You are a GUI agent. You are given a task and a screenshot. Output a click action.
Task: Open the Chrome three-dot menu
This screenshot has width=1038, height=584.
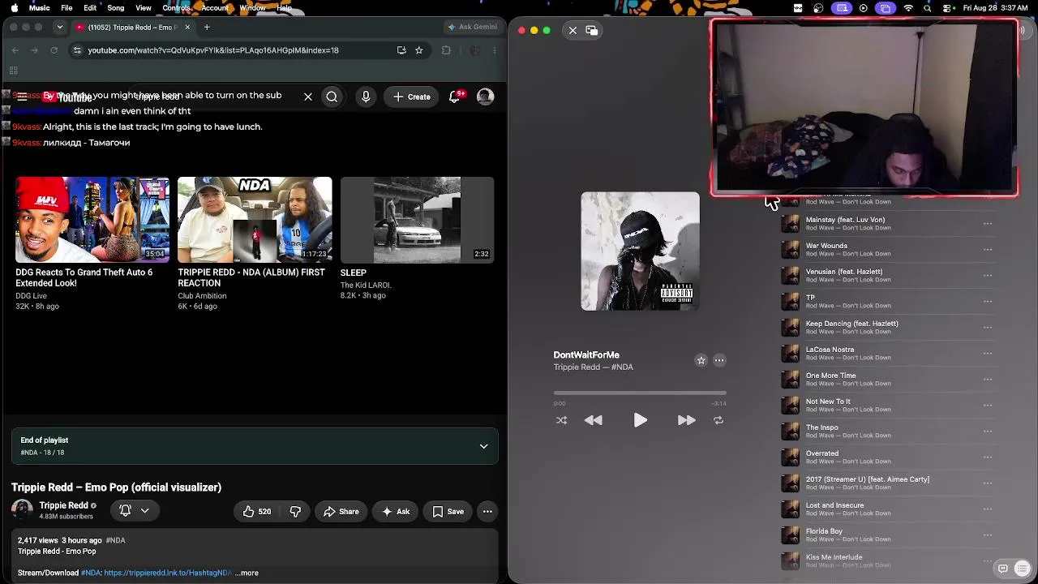pyautogui.click(x=495, y=50)
